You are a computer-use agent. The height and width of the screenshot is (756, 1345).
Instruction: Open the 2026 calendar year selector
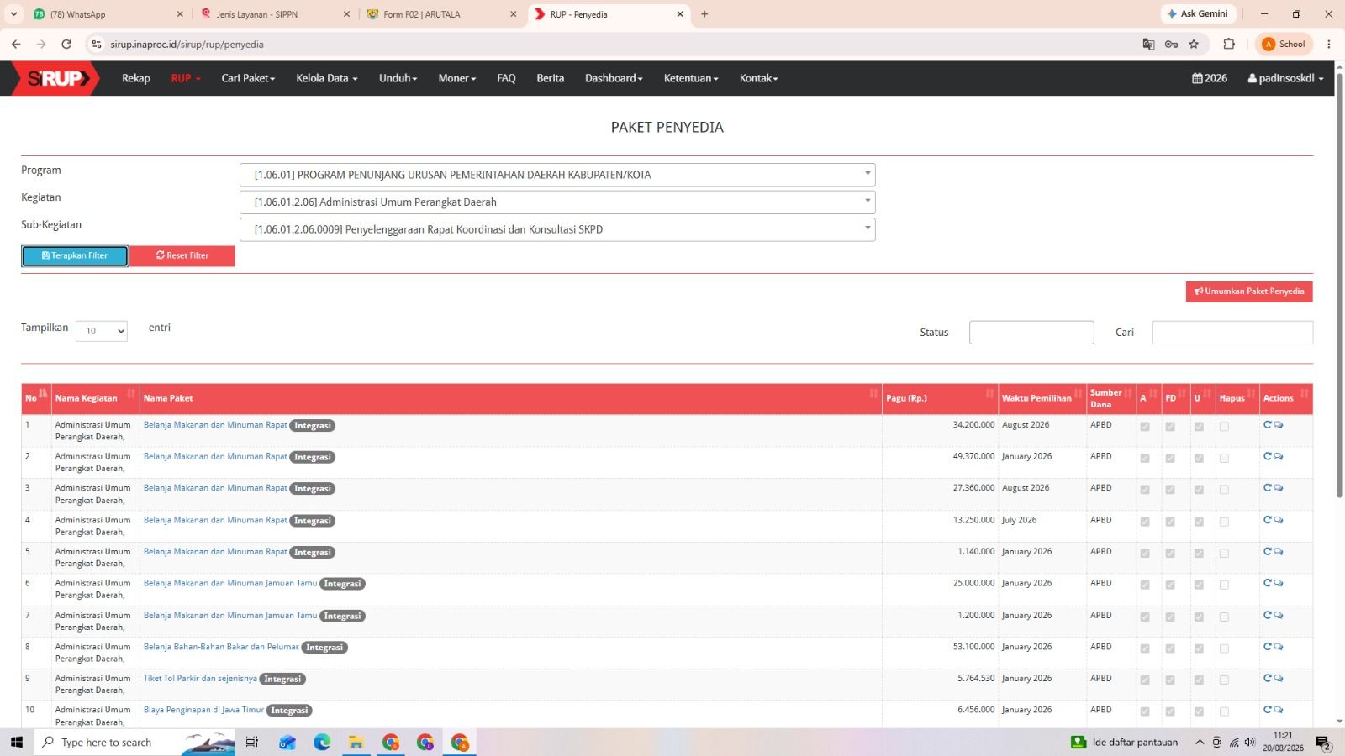point(1210,78)
